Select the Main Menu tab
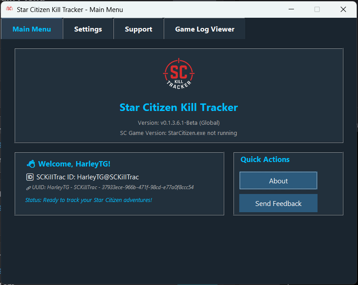358x285 pixels. (x=32, y=29)
